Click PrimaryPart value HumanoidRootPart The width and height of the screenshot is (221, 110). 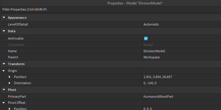click(x=182, y=97)
